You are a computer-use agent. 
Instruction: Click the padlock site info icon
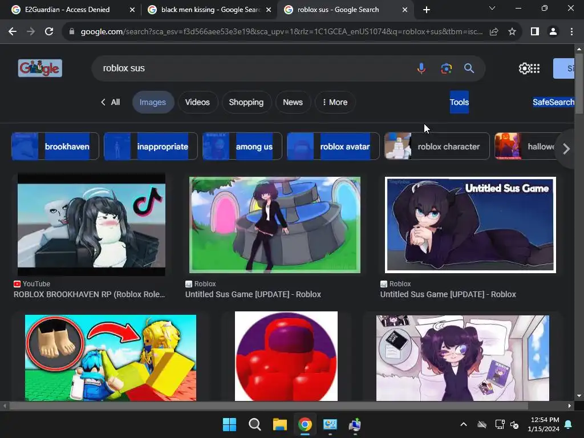72,32
